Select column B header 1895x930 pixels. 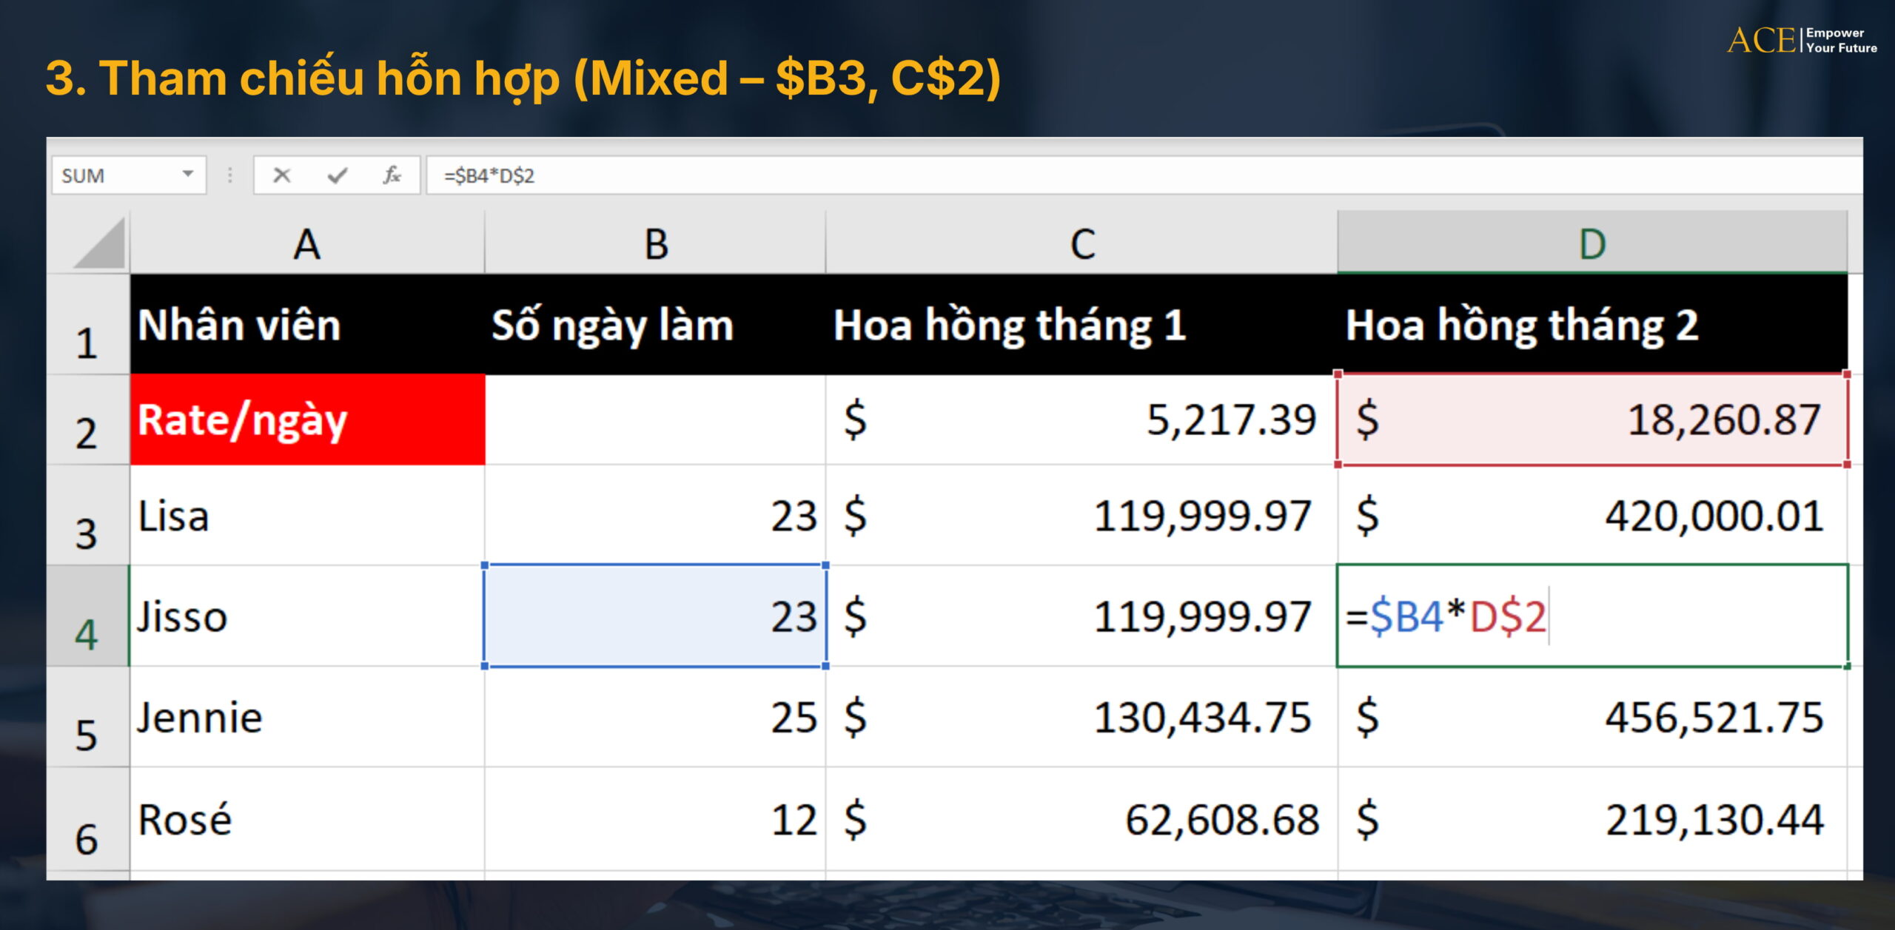pos(655,244)
